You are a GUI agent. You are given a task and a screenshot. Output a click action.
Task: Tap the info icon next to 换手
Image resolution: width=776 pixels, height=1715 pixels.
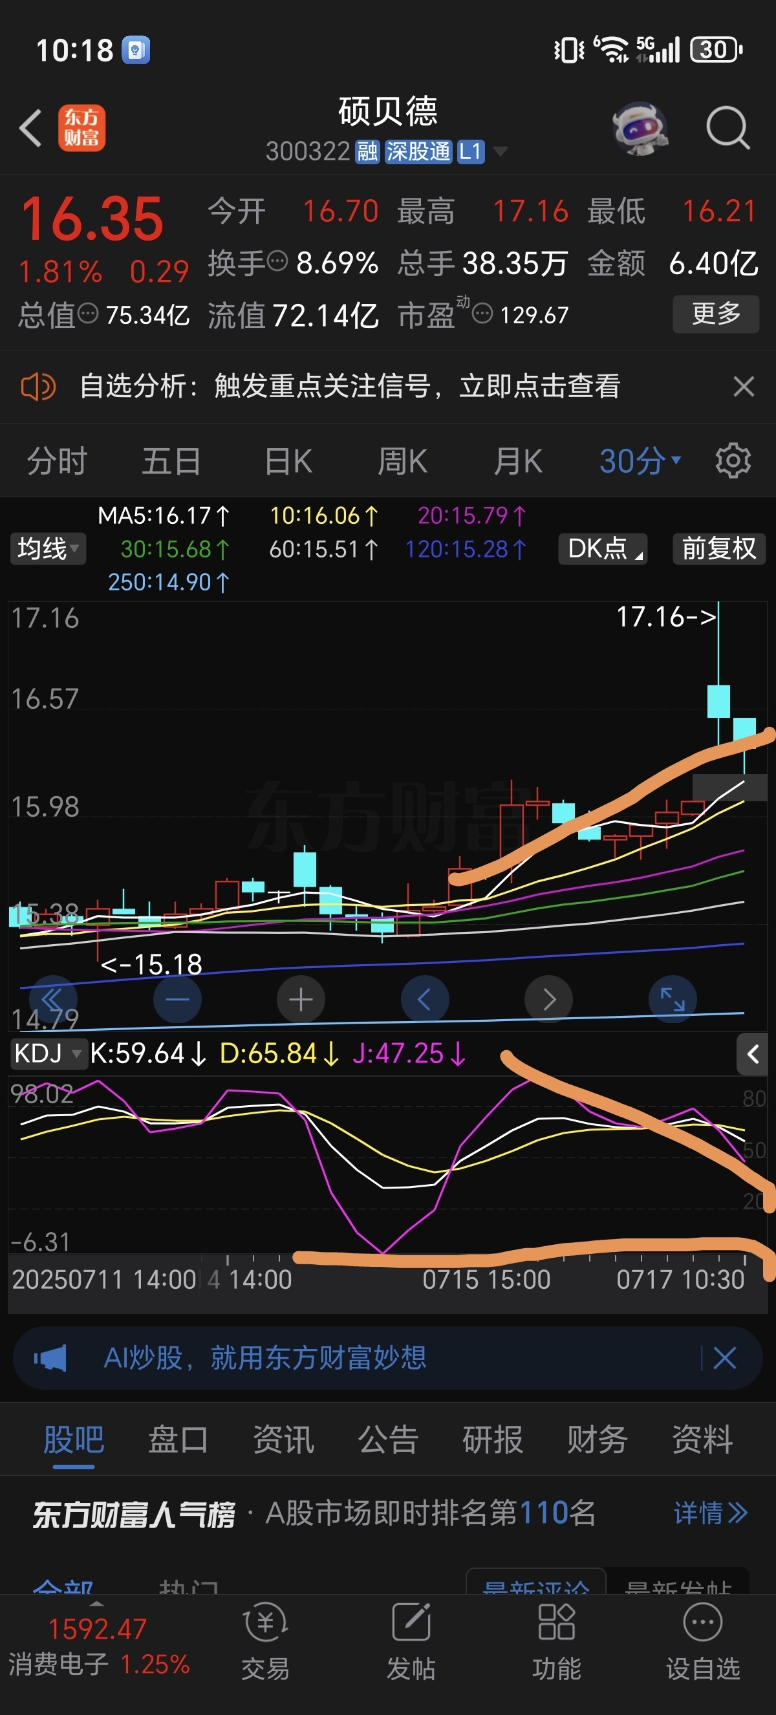[x=277, y=261]
